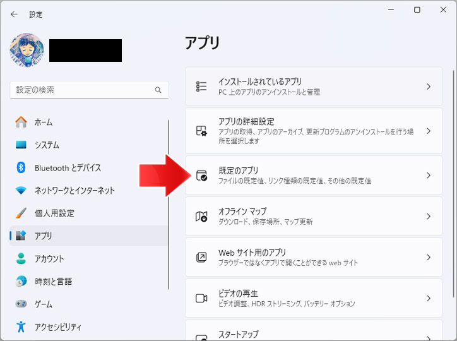Click the ビデオの再生 camera icon
This screenshot has width=457, height=341.
[201, 298]
